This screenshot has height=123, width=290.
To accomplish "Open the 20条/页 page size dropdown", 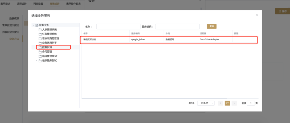I will point(206,103).
